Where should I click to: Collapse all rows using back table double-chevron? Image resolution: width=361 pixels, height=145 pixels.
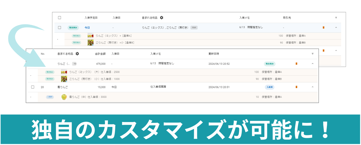[x=336, y=18]
